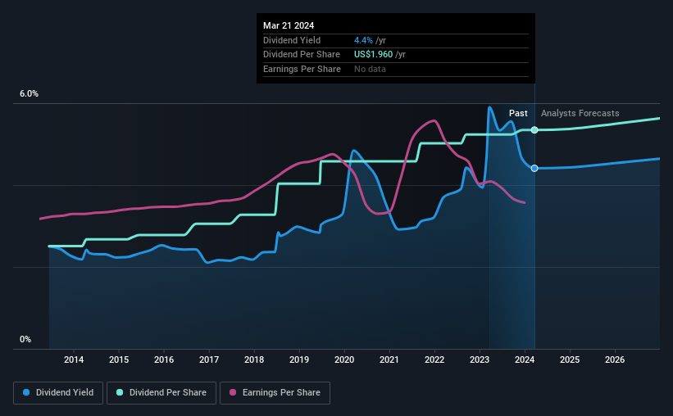Screen dimensions: 673x416
Task: Click the 0% y-axis label
Action: point(25,339)
